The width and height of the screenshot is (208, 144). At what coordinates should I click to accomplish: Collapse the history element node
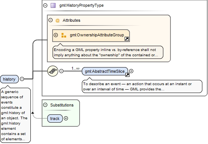[22, 79]
